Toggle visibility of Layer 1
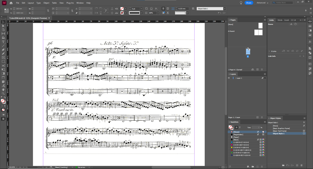This screenshot has height=169, width=313. tap(229, 78)
